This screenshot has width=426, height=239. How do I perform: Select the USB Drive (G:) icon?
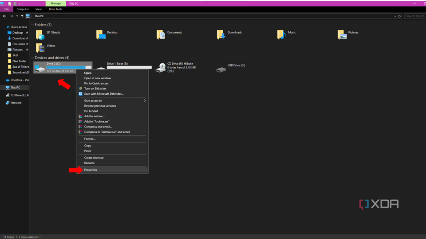coord(221,69)
